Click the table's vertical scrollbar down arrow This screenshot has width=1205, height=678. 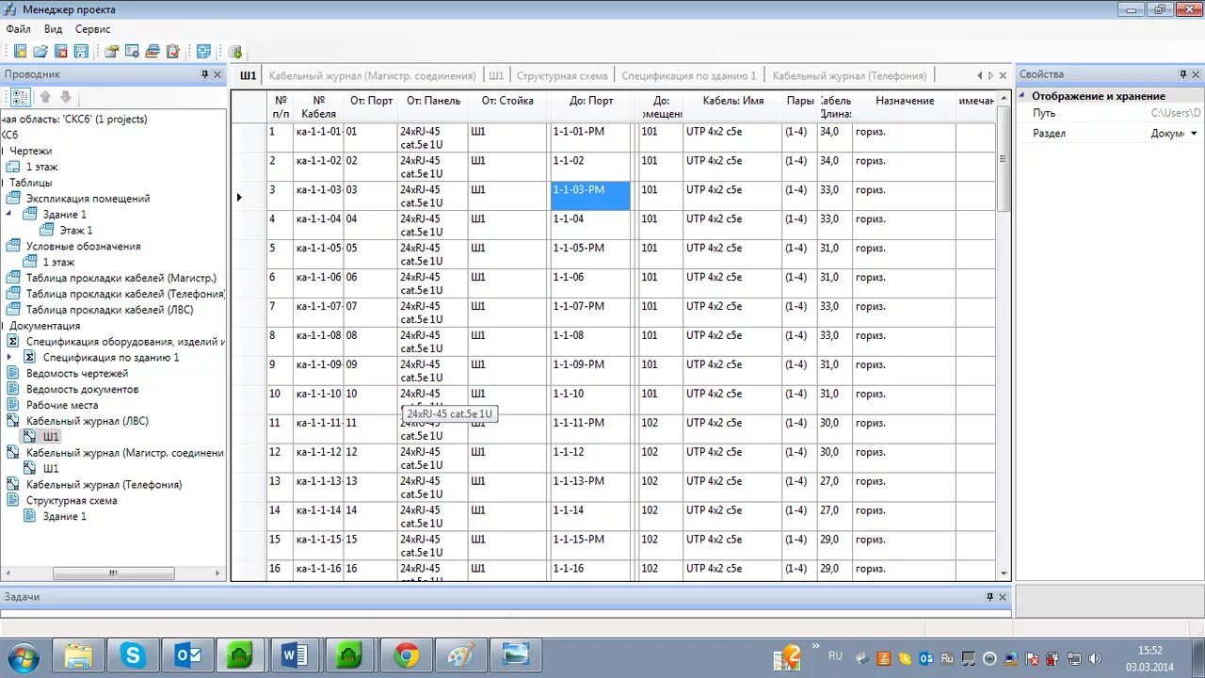coord(1004,573)
